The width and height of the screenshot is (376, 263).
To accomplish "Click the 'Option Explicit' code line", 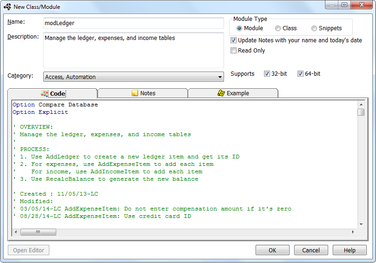I will (40, 112).
